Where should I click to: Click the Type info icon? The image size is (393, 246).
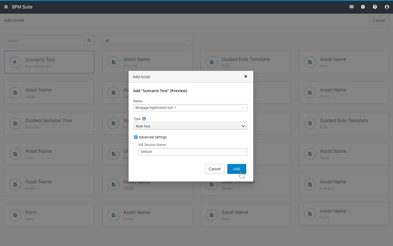(x=144, y=119)
